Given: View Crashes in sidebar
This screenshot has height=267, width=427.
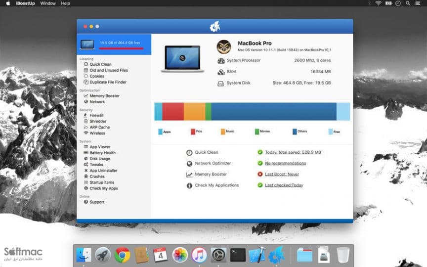Looking at the screenshot, I should 97,177.
